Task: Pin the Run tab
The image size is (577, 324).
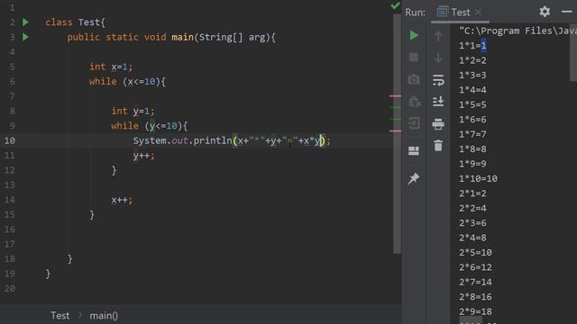Action: 414,178
